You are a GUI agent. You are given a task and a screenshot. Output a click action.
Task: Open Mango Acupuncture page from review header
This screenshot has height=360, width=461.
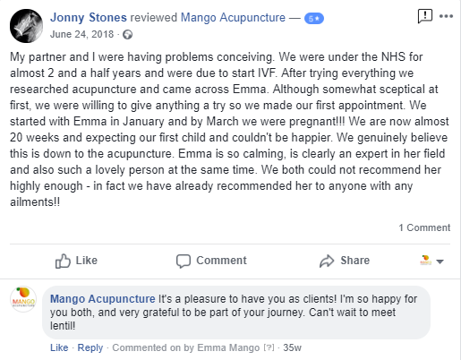(233, 18)
